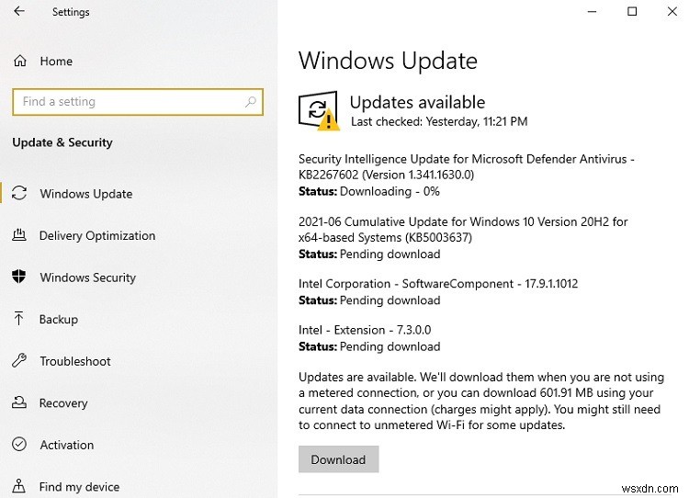Click the Updates available status text
This screenshot has width=689, height=498.
click(x=417, y=102)
